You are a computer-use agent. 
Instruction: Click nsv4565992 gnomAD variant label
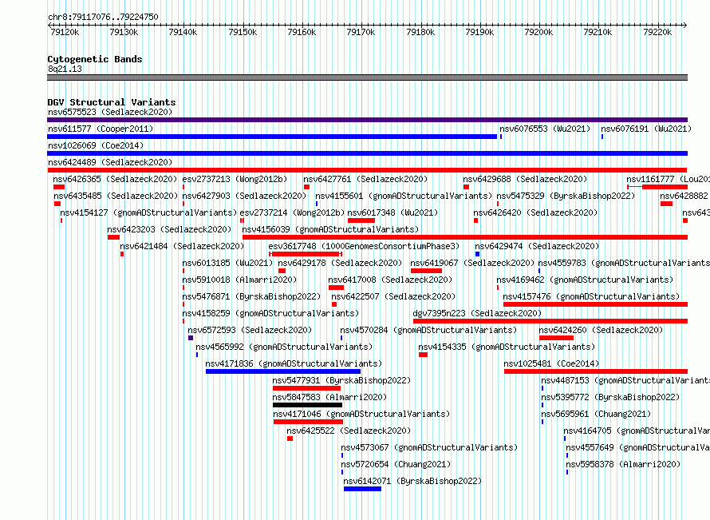(x=284, y=347)
